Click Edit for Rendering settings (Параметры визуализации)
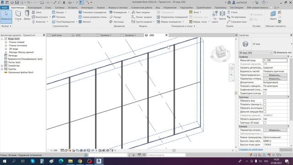Screen dimensions: 293x165 point(275,130)
